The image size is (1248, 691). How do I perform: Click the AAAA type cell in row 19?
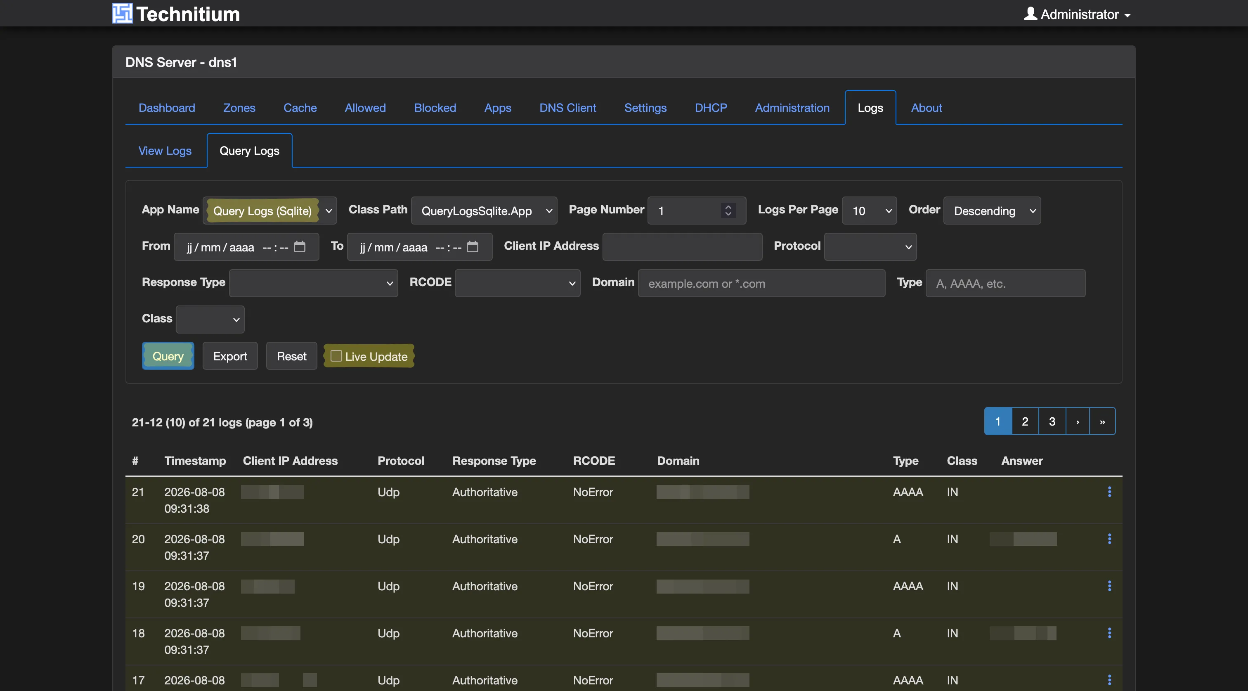click(908, 586)
